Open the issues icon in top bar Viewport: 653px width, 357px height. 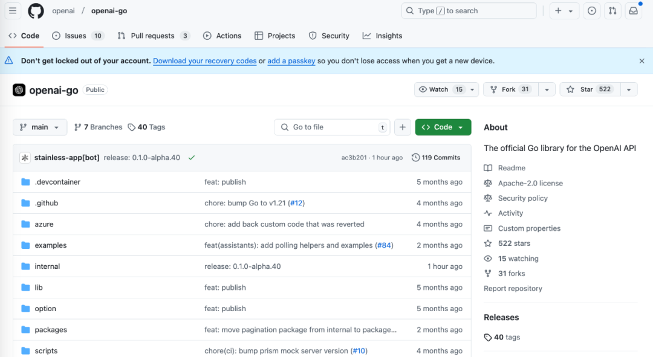click(x=592, y=11)
